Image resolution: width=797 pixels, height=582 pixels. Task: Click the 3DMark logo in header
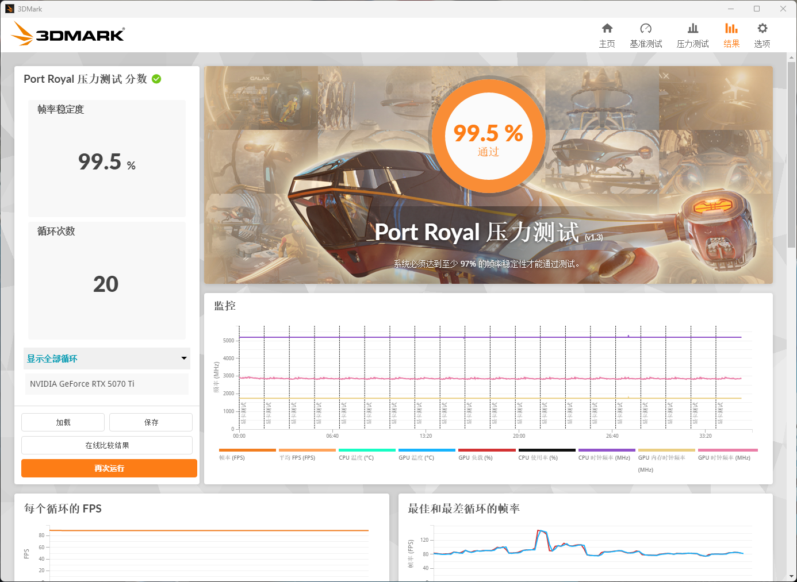pyautogui.click(x=68, y=34)
